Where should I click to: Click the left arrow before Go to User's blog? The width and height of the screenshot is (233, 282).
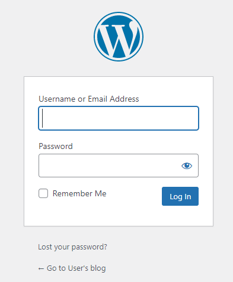coord(41,268)
